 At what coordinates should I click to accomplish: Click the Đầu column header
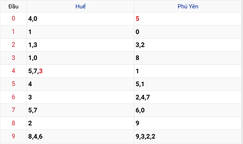13,6
